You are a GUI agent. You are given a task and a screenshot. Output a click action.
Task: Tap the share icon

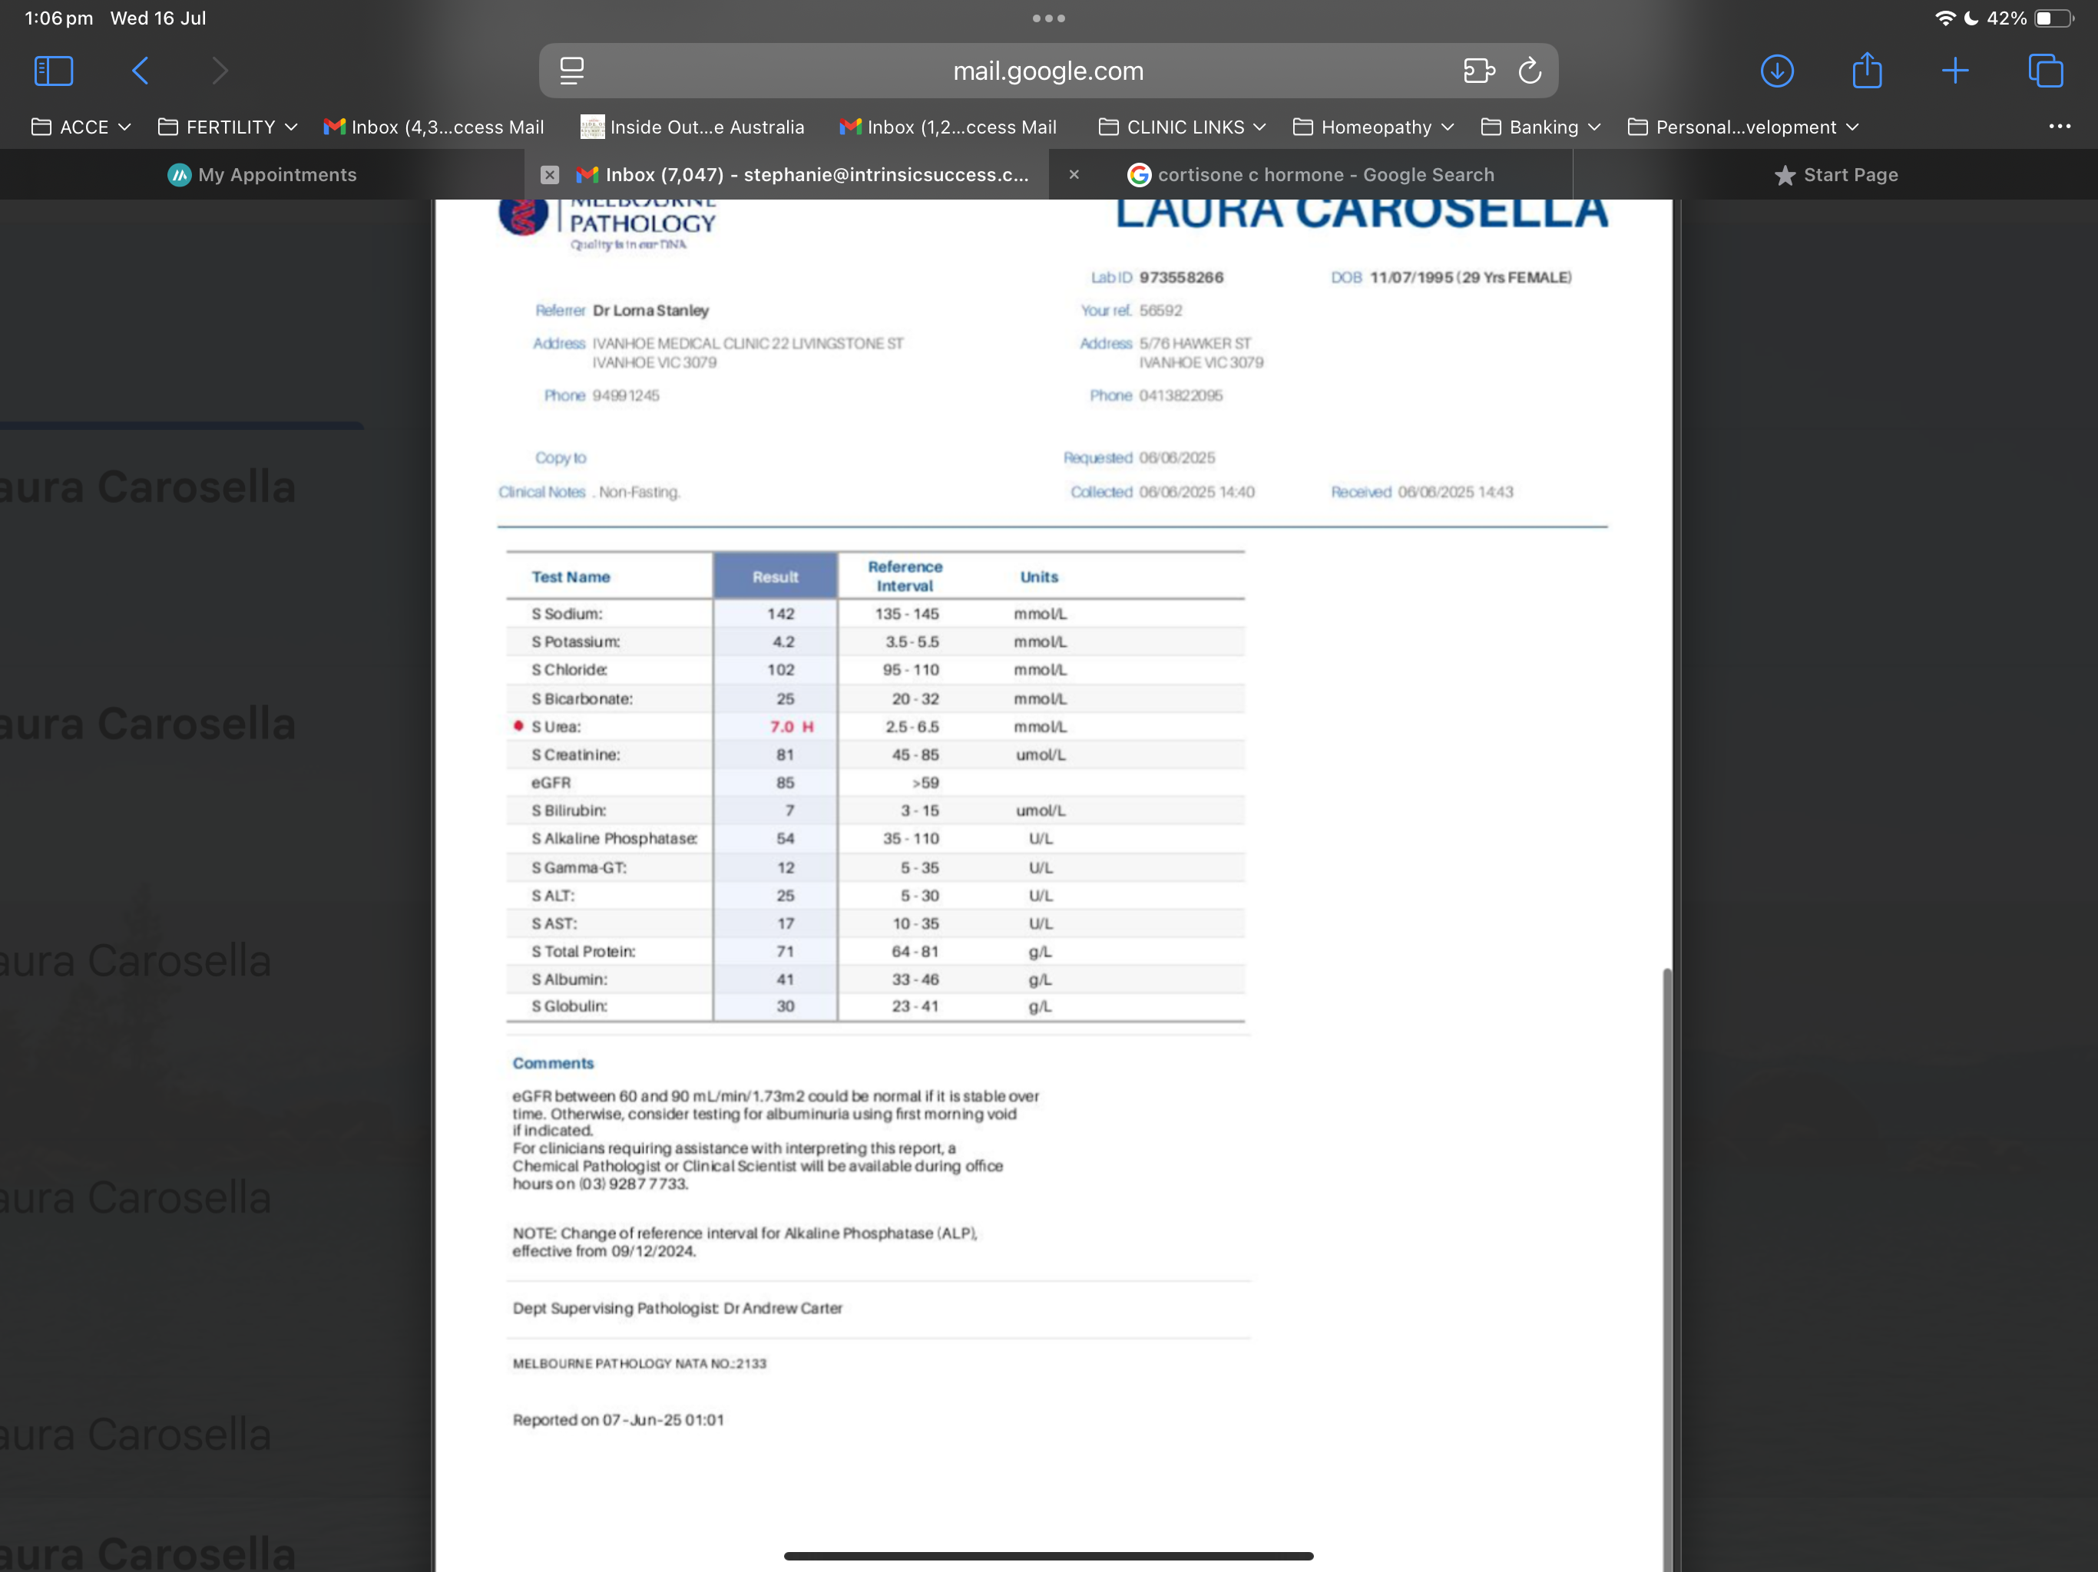coord(1865,70)
